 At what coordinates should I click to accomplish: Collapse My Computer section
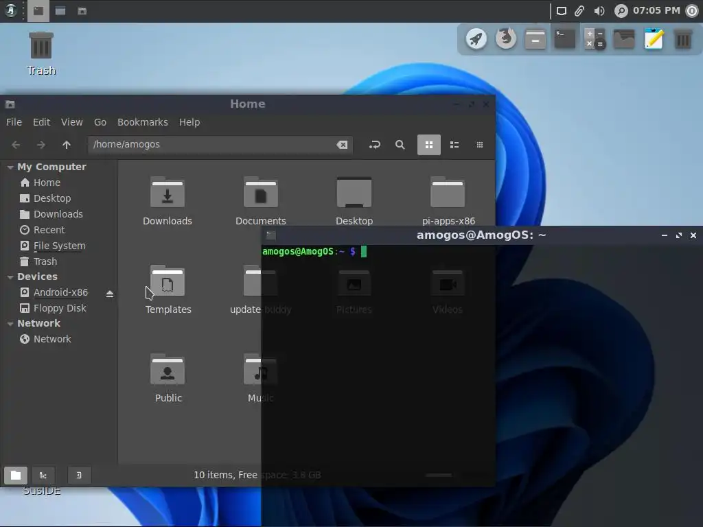click(10, 167)
